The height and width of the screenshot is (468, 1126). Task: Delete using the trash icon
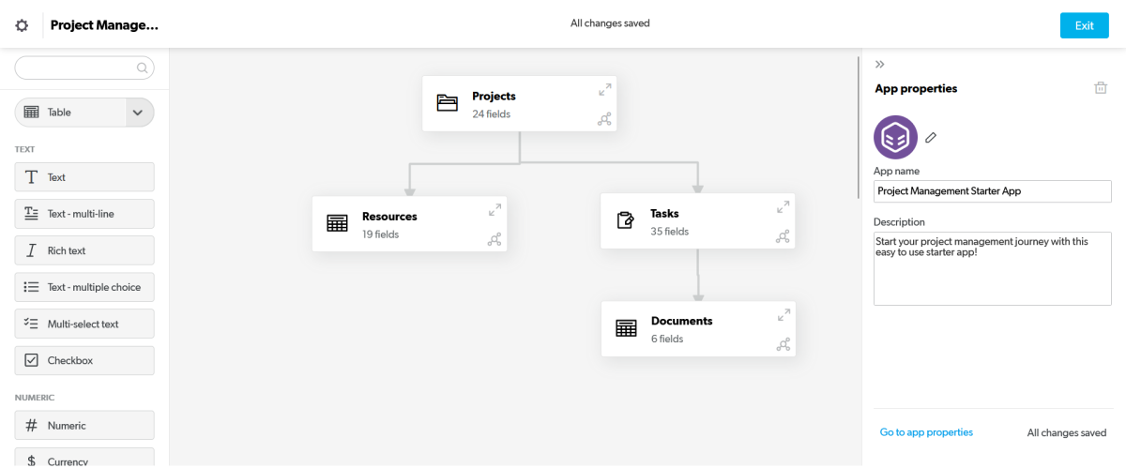click(1101, 88)
